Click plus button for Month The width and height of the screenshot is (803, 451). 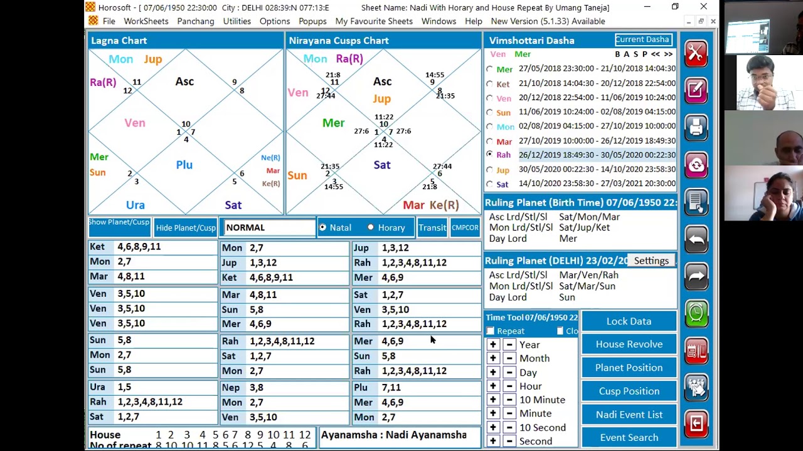click(x=493, y=358)
